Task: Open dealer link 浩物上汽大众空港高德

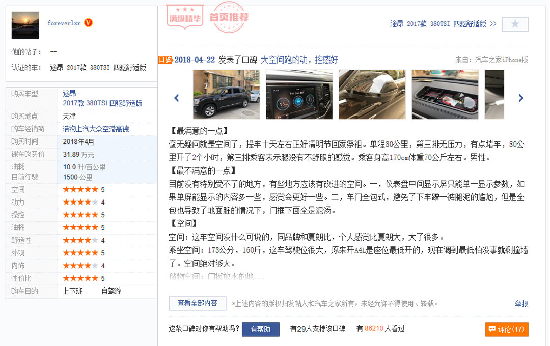Action: point(96,129)
